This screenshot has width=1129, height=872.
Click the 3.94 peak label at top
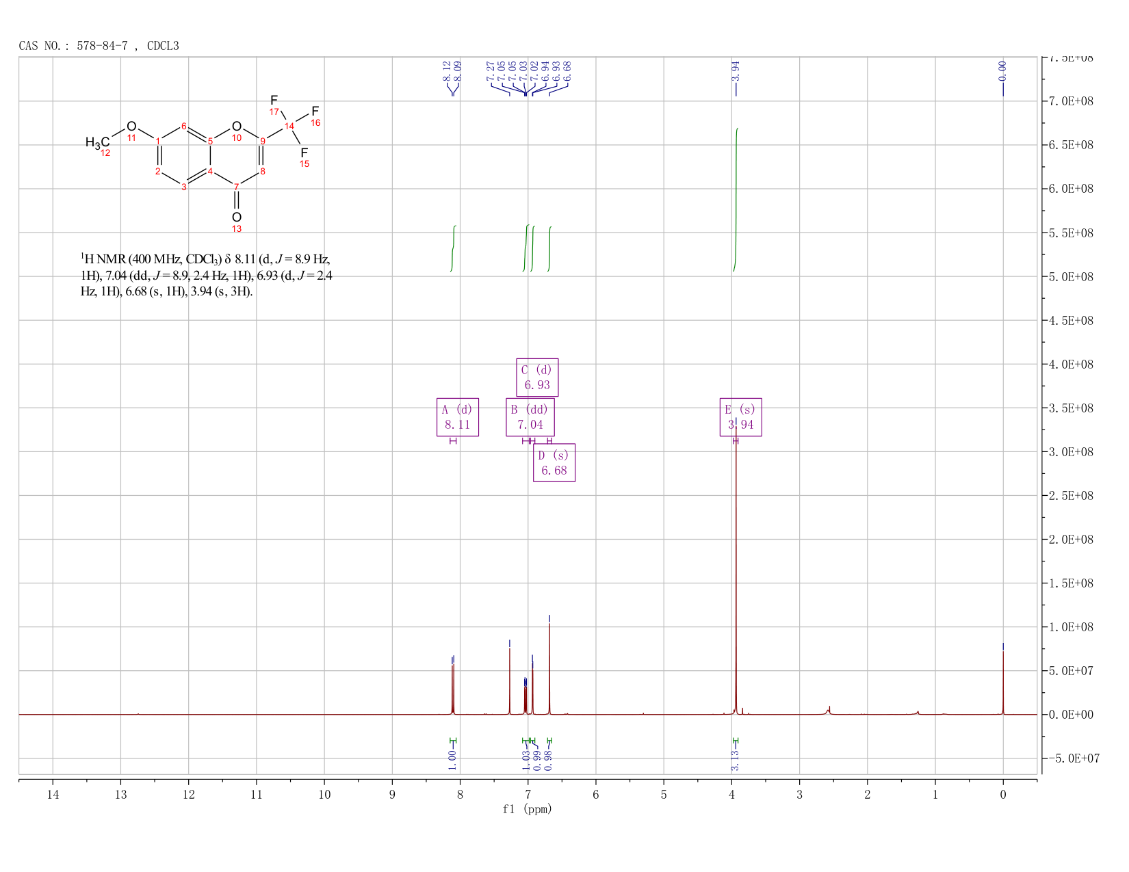736,70
